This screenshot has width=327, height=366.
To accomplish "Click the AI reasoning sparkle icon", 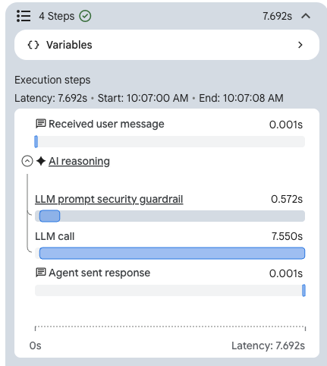I will point(41,161).
